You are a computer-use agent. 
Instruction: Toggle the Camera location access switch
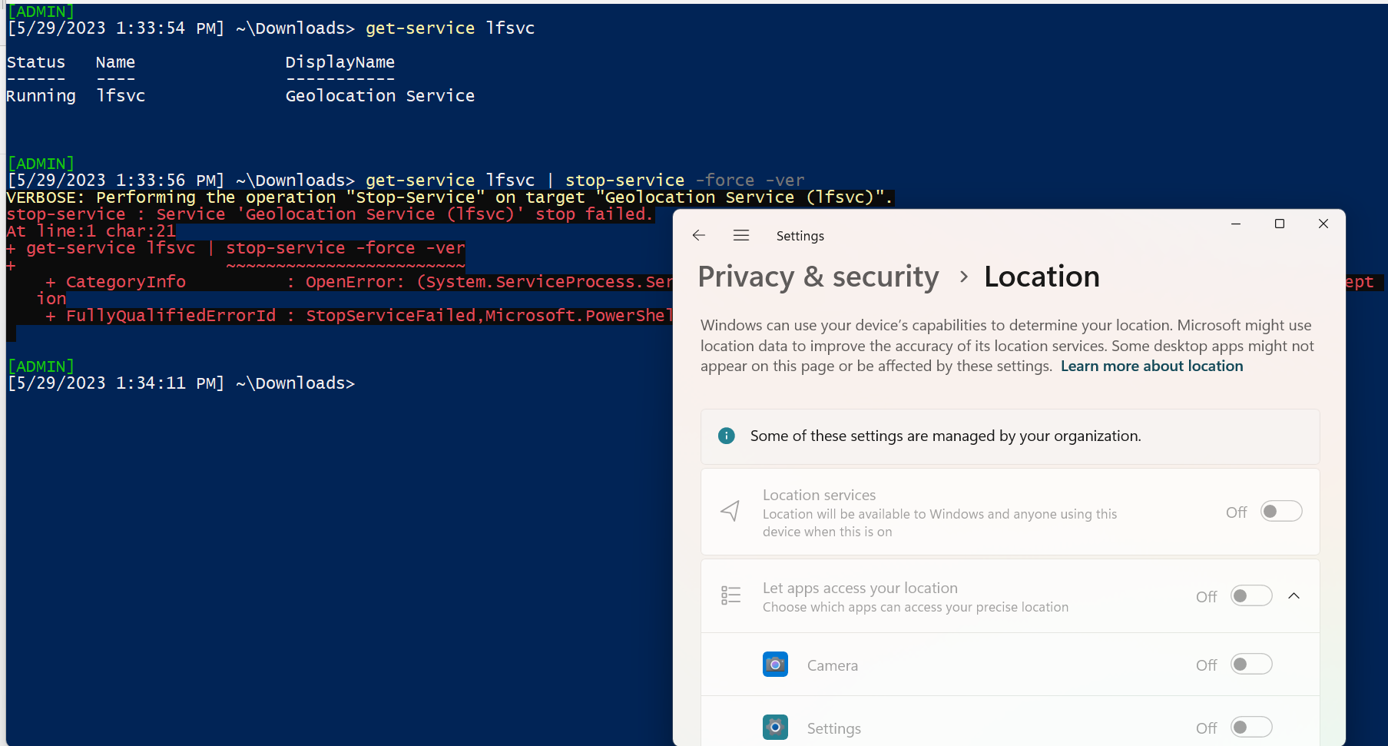(1251, 664)
